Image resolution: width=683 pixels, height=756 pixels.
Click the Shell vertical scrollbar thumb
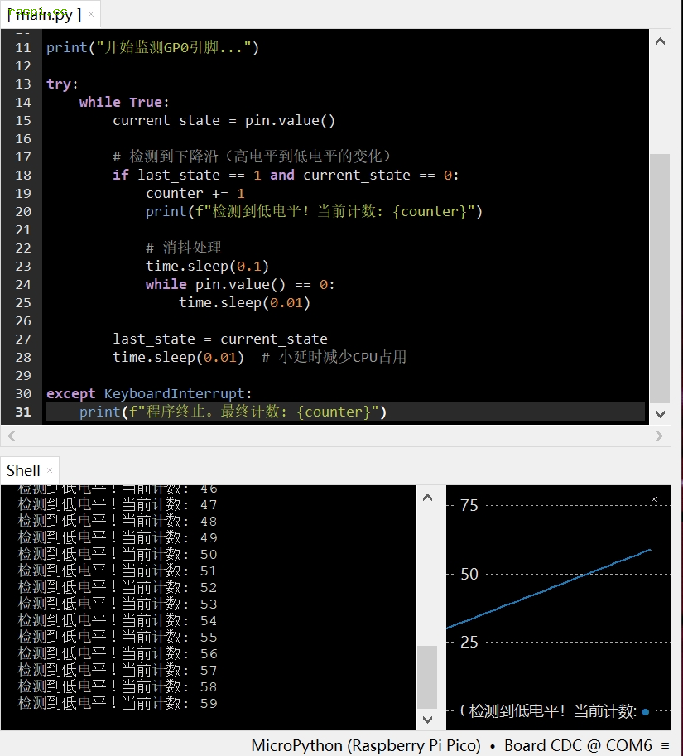point(427,677)
